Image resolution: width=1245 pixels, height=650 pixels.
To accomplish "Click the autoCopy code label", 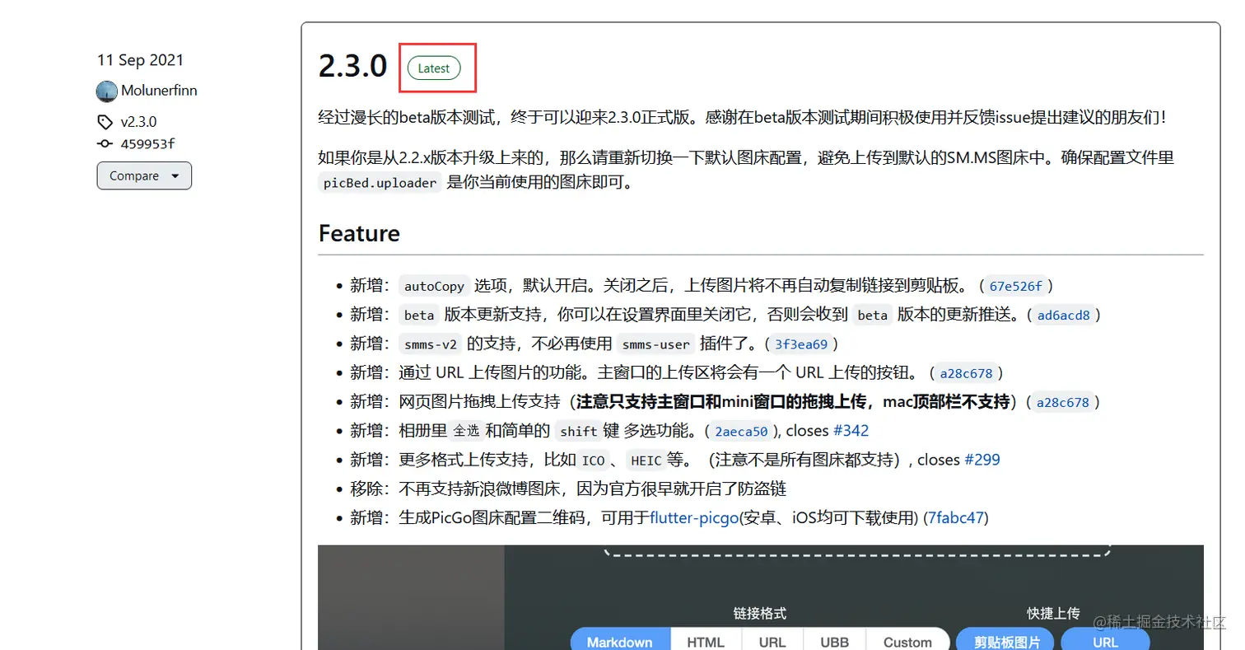I will pyautogui.click(x=434, y=286).
